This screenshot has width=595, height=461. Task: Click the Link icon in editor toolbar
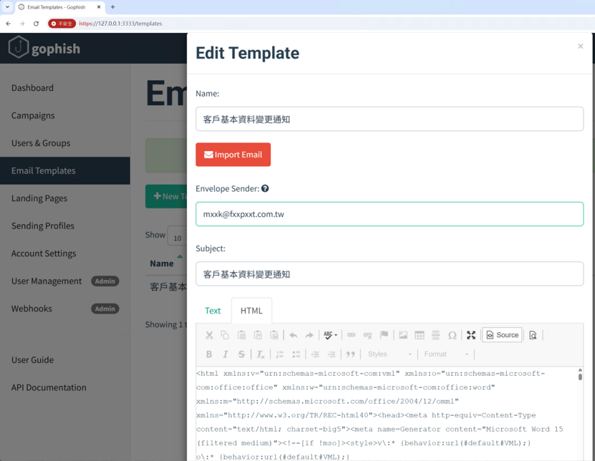[x=352, y=335]
